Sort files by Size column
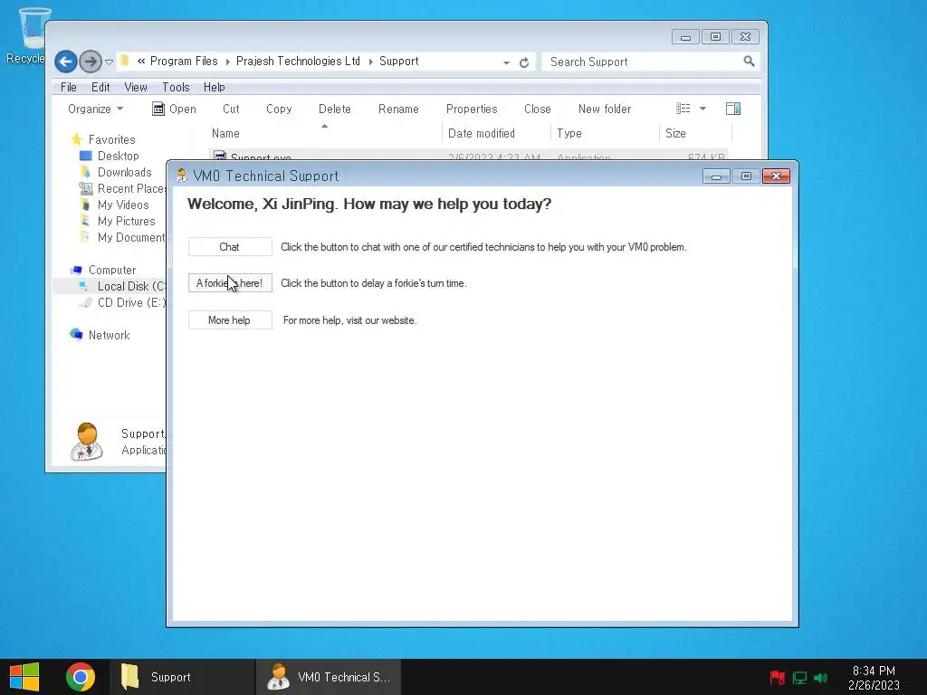Screen dimensions: 927x695 click(x=696, y=134)
